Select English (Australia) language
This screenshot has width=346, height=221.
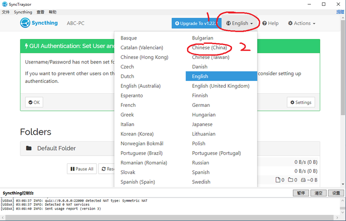coord(140,86)
